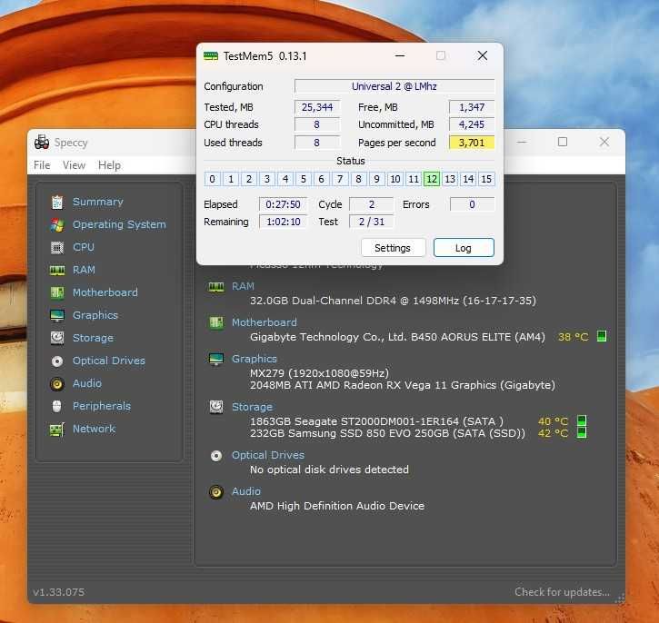
Task: Click the Optical Drives disc icon in sidebar
Action: pos(57,361)
